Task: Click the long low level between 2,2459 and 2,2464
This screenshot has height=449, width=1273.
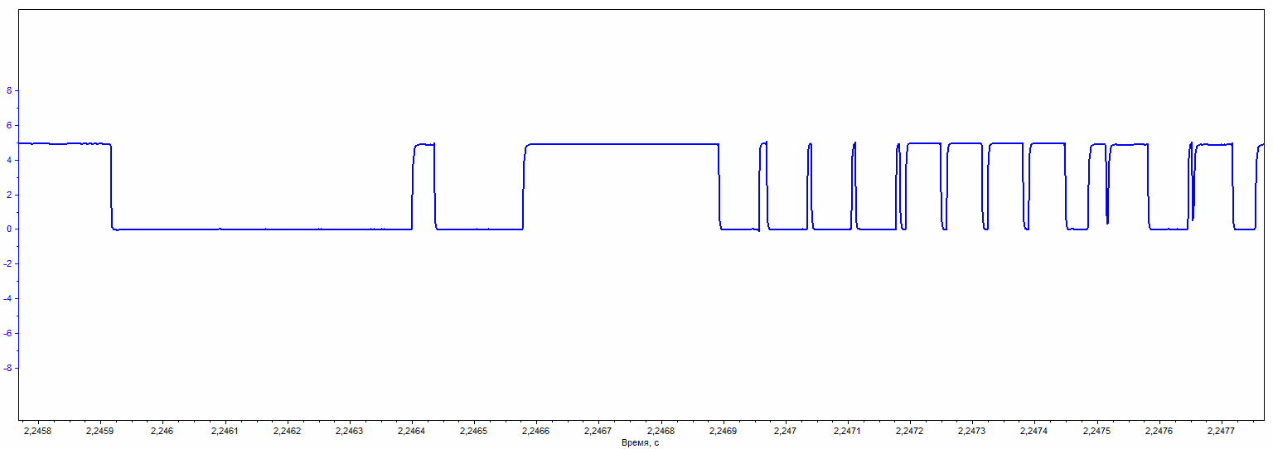Action: tap(262, 229)
